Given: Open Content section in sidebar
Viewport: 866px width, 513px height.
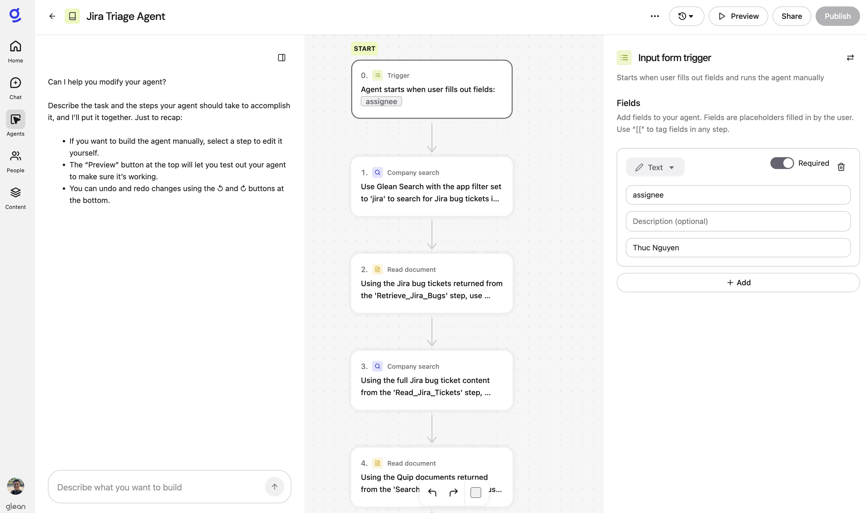Looking at the screenshot, I should click(16, 198).
